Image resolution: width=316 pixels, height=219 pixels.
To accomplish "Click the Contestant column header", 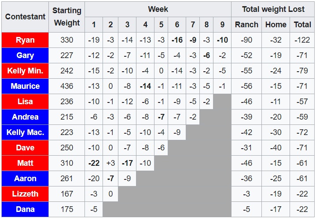I will click(x=25, y=17).
